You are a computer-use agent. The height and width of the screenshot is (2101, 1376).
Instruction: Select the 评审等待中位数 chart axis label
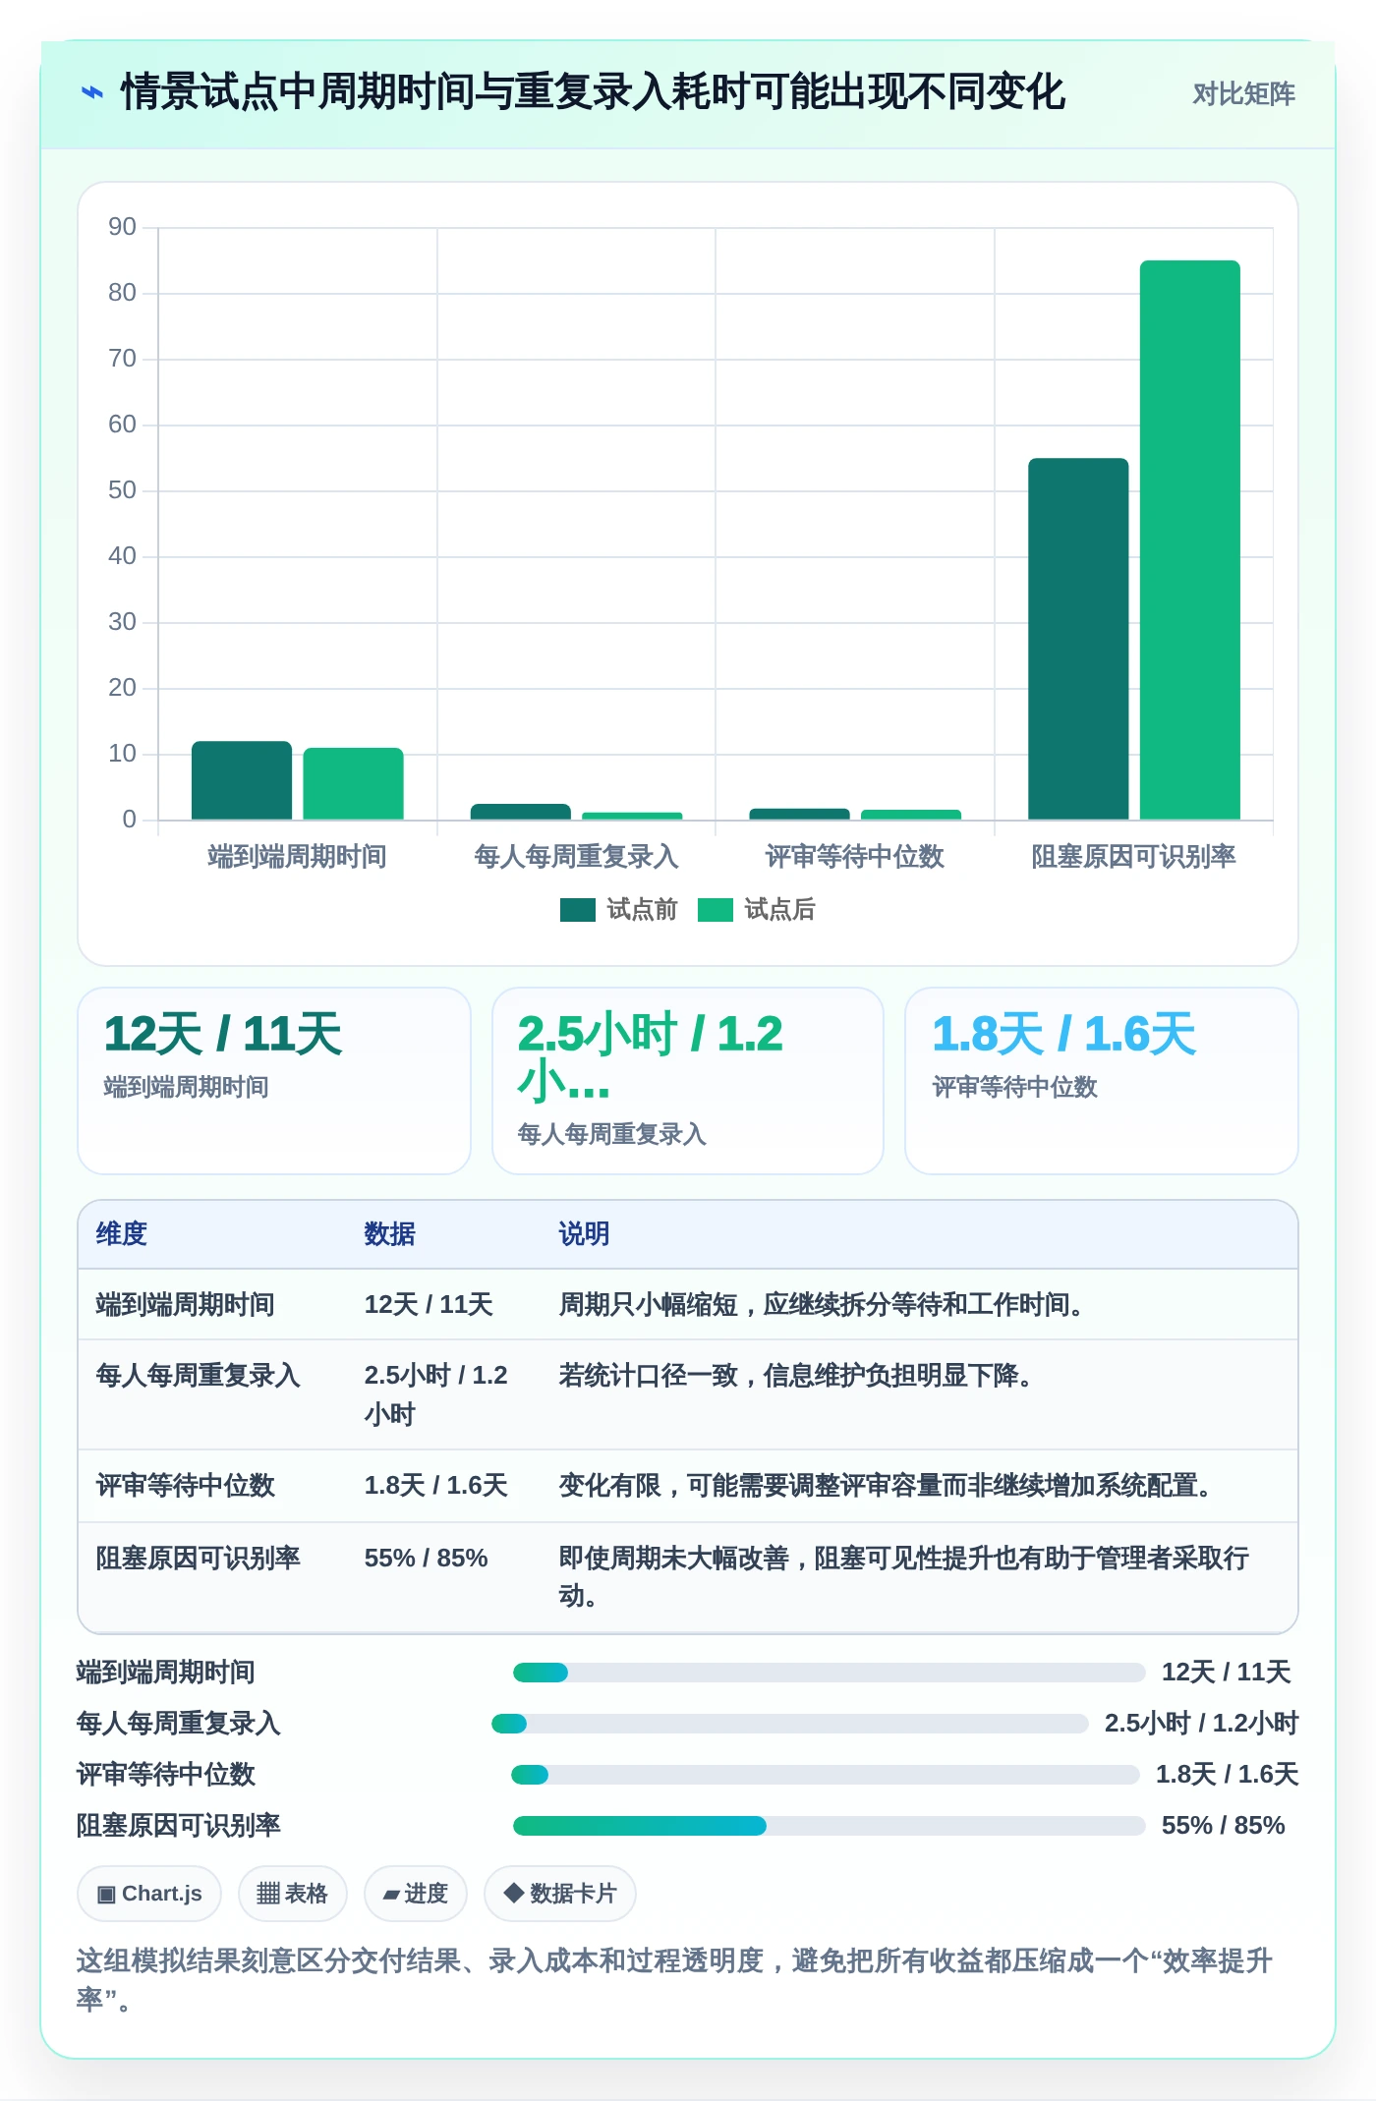pos(854,856)
